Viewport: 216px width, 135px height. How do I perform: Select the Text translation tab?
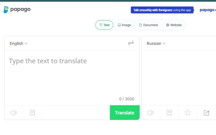coord(104,25)
